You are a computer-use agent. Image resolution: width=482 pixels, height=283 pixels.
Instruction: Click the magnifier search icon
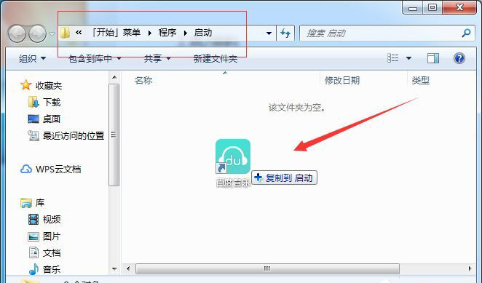(x=466, y=33)
